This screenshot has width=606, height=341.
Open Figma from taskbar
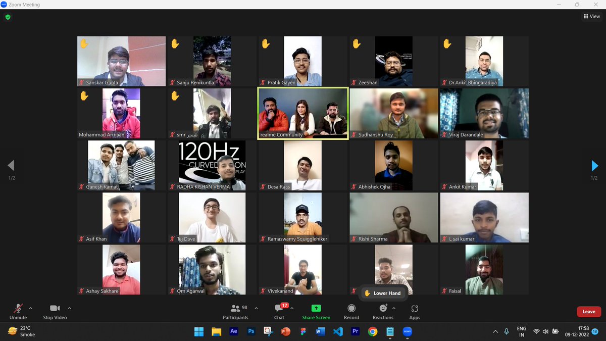pos(303,331)
